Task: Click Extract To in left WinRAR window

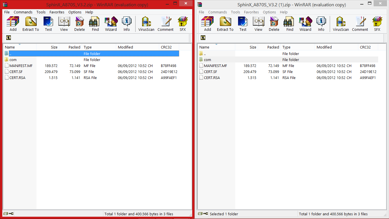Action: [30, 24]
